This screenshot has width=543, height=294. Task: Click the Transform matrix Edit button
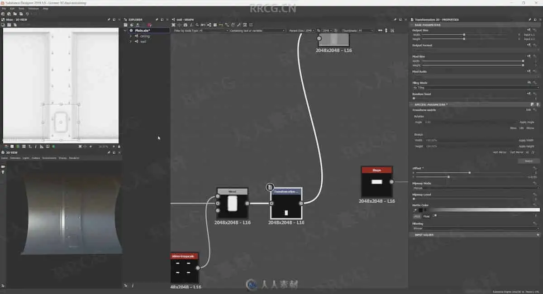(x=529, y=109)
